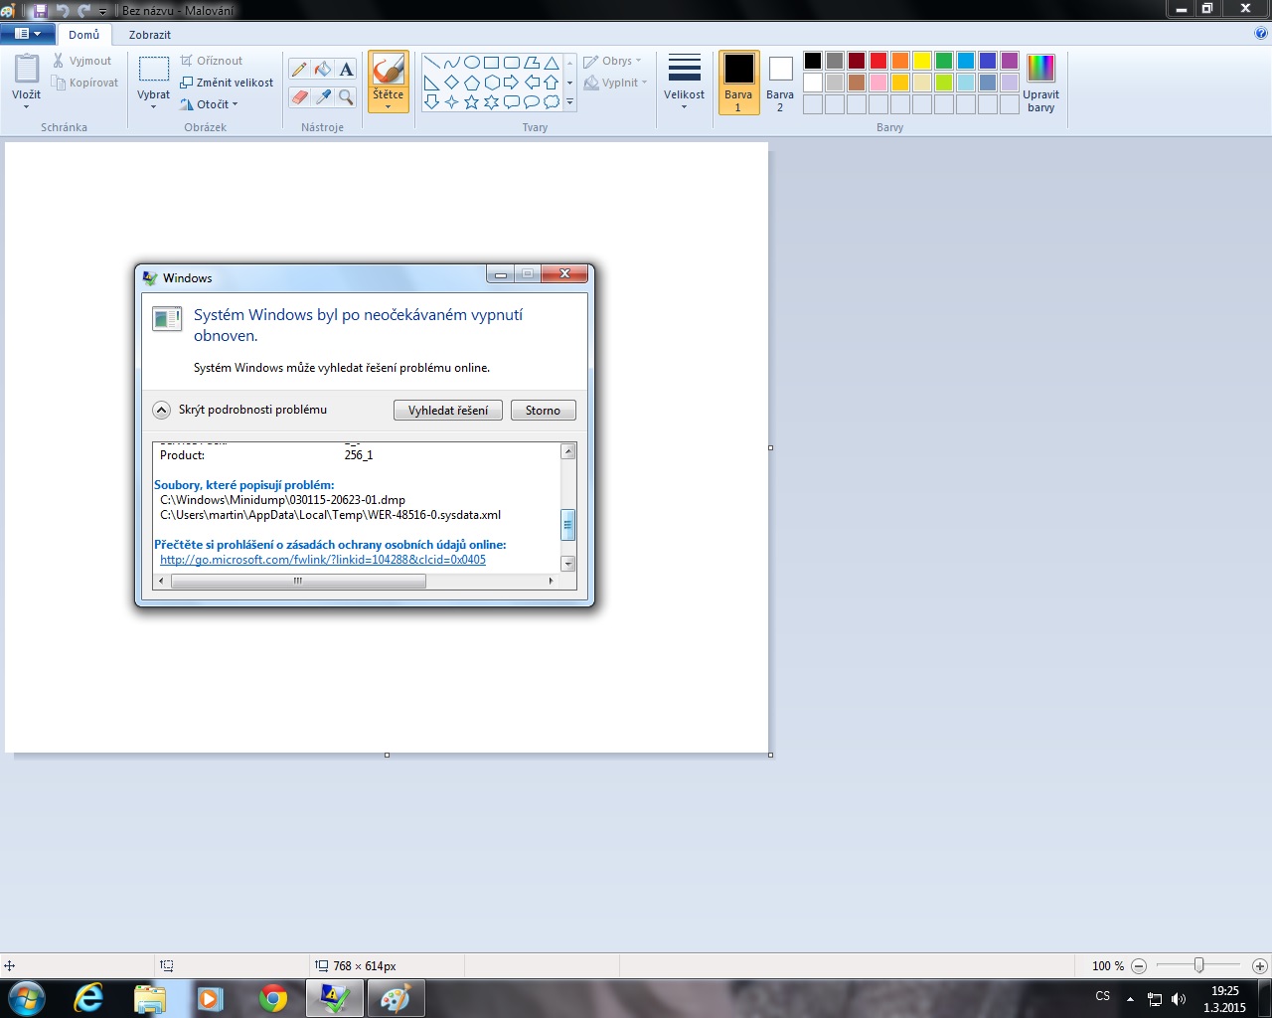Pick the red color swatch
This screenshot has height=1018, width=1272.
pos(878,61)
